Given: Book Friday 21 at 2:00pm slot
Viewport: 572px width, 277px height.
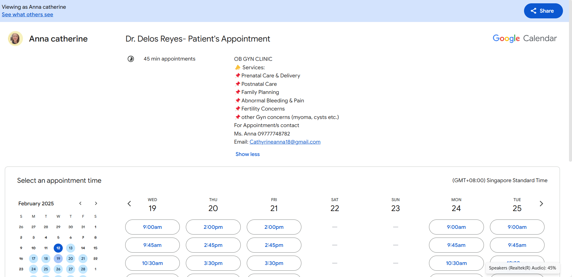Looking at the screenshot, I should (274, 227).
